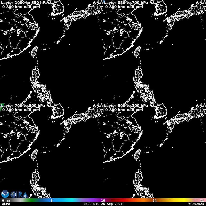Viewport: 206px width, 206px height.
Task: Select the 'Layer: 850 to 700 hPa' label
Action: (x=126, y=3)
